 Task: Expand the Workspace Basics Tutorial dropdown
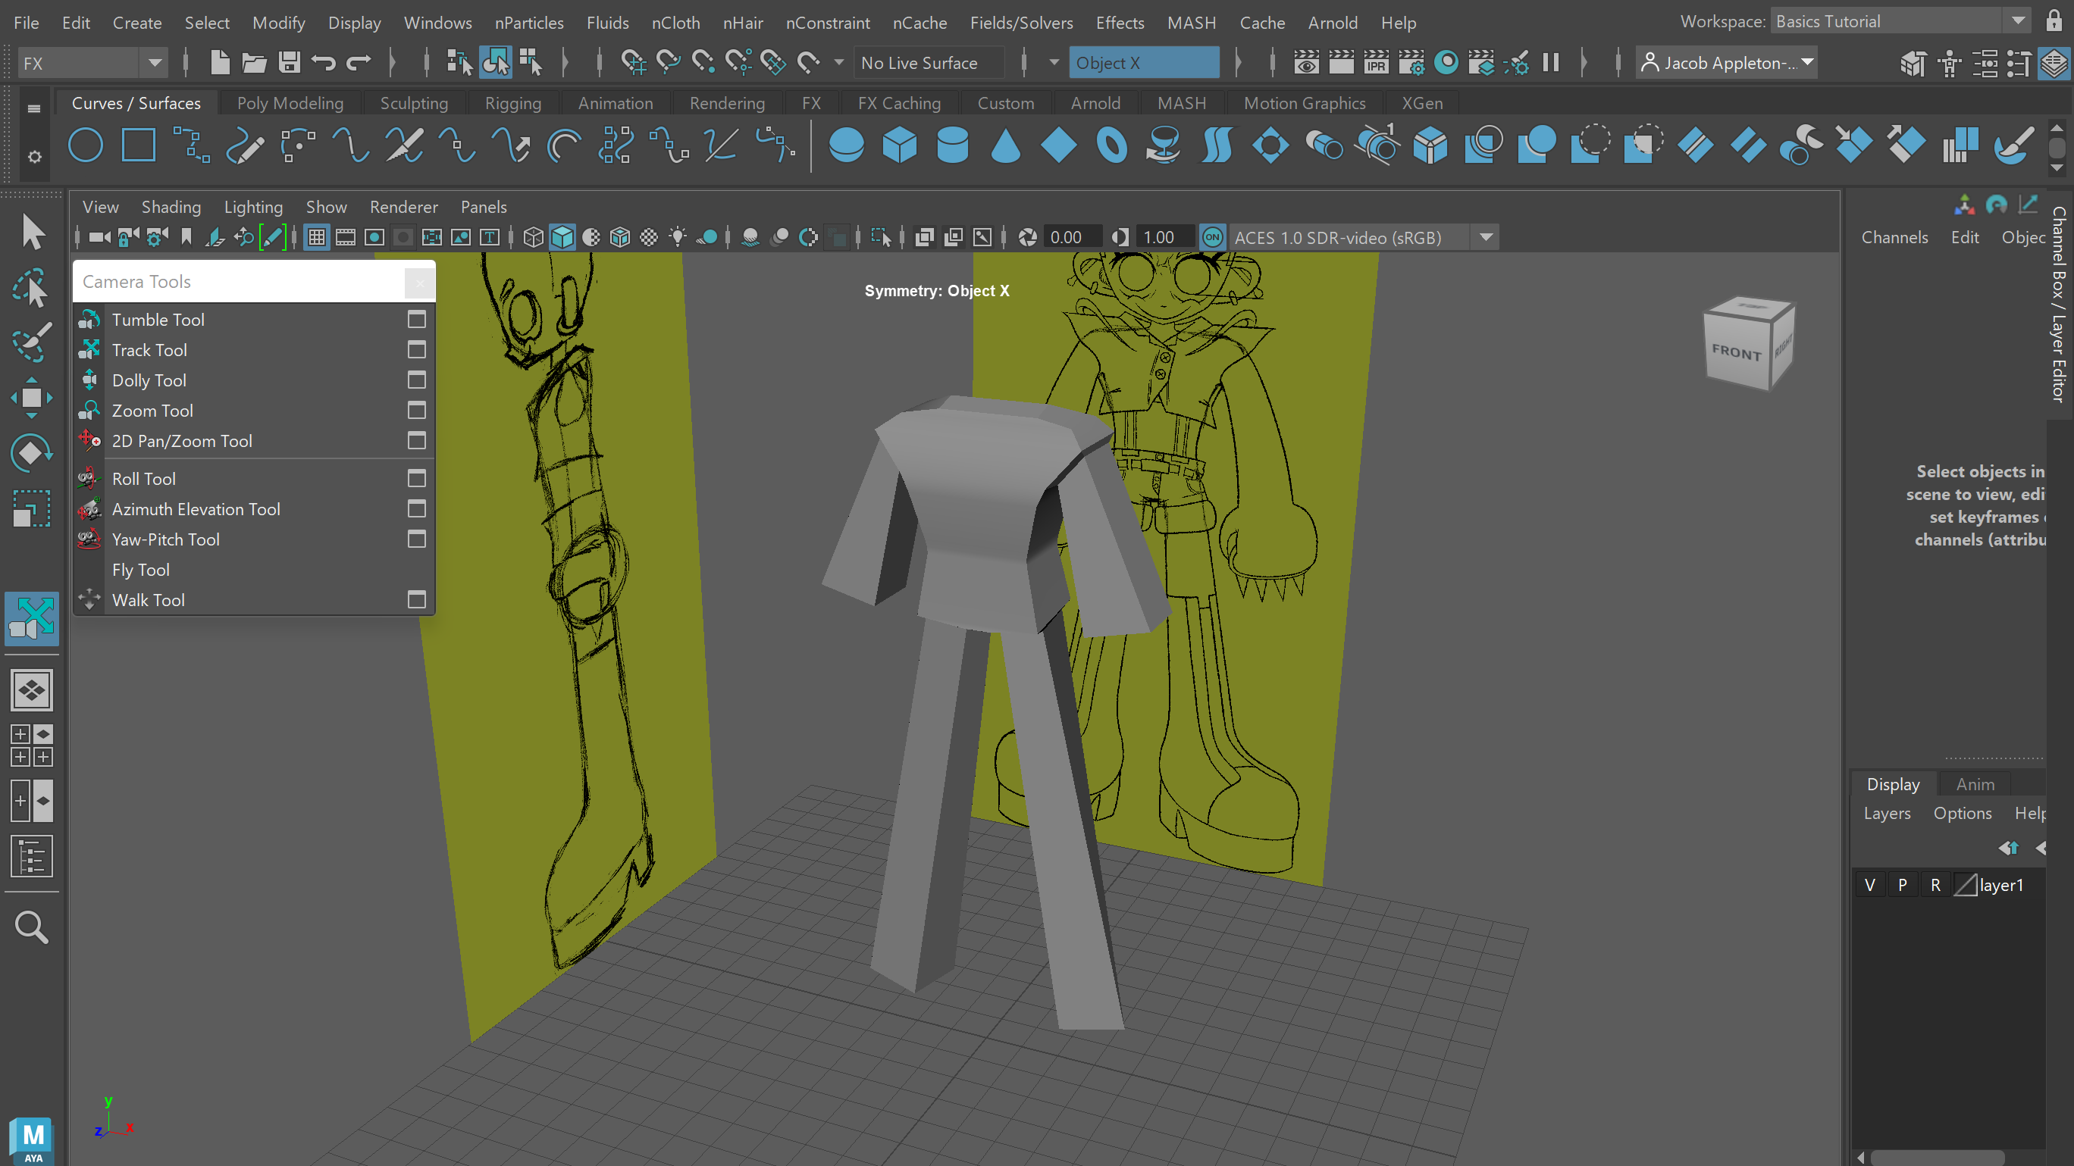click(2018, 22)
